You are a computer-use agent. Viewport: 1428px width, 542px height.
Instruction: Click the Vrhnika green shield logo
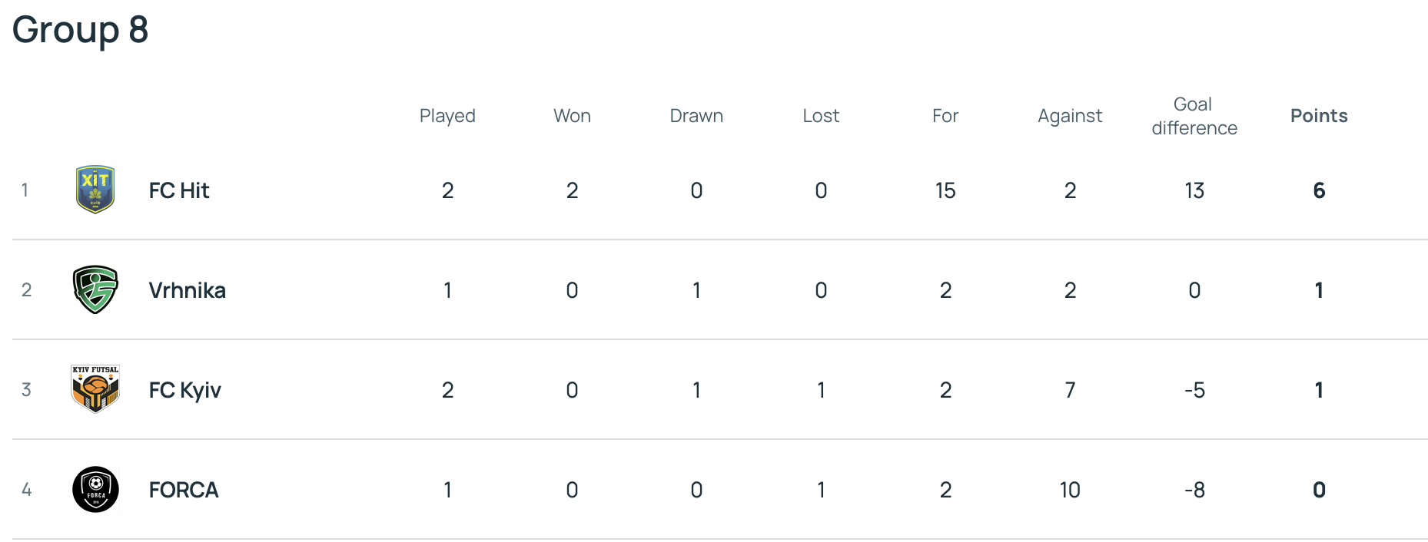(x=95, y=289)
